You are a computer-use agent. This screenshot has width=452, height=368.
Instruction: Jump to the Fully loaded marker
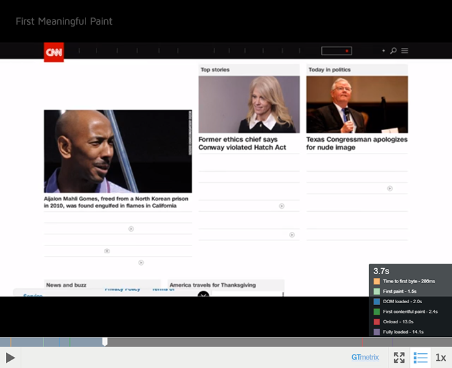[x=392, y=342]
